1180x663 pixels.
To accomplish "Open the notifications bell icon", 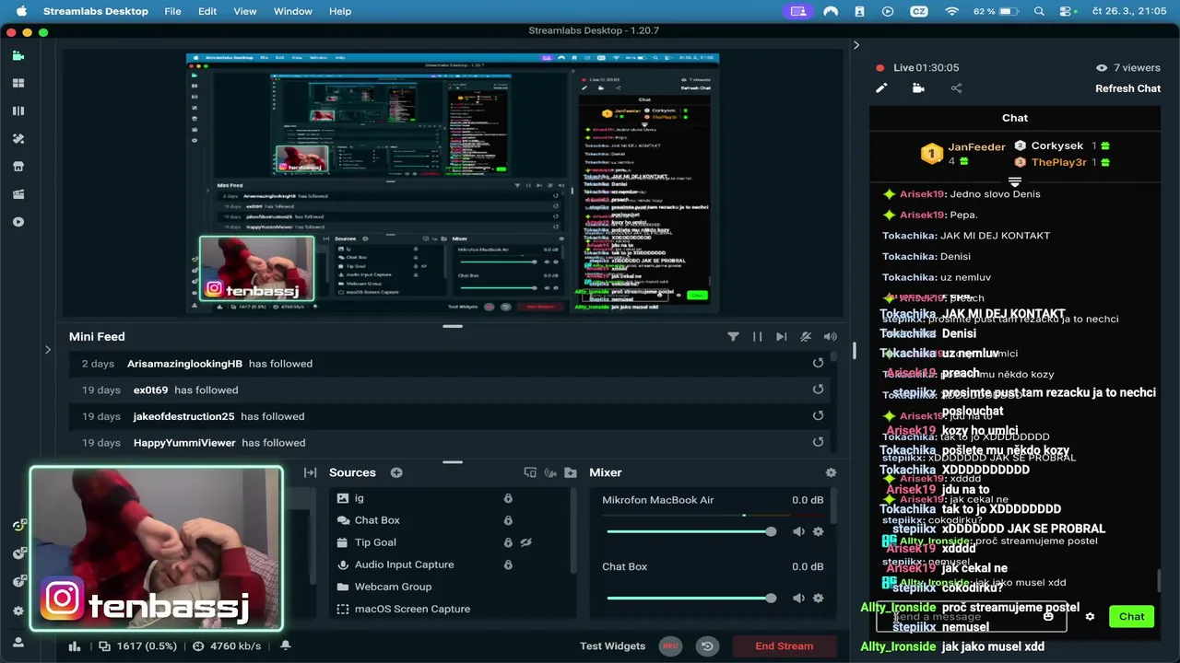I will click(286, 646).
